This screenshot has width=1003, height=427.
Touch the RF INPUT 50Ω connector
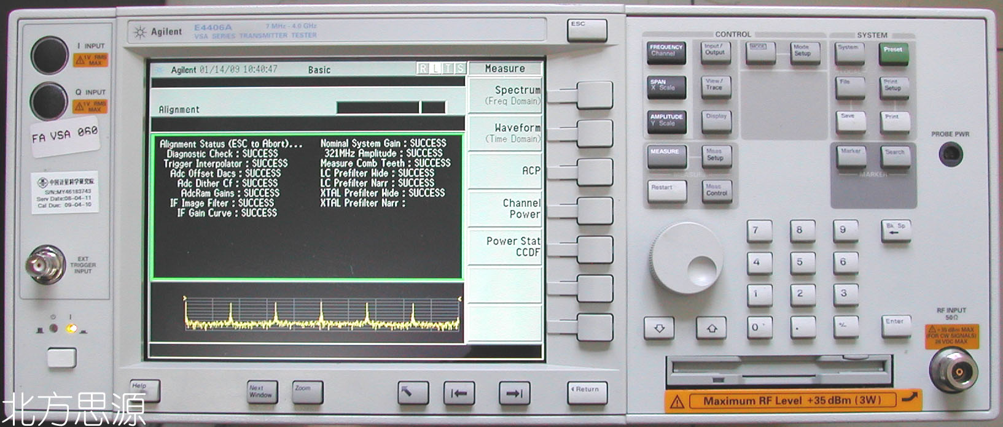(953, 371)
